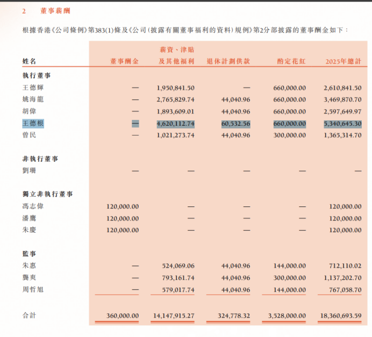
Task: Click the value 793,161.74
Action: (178, 278)
